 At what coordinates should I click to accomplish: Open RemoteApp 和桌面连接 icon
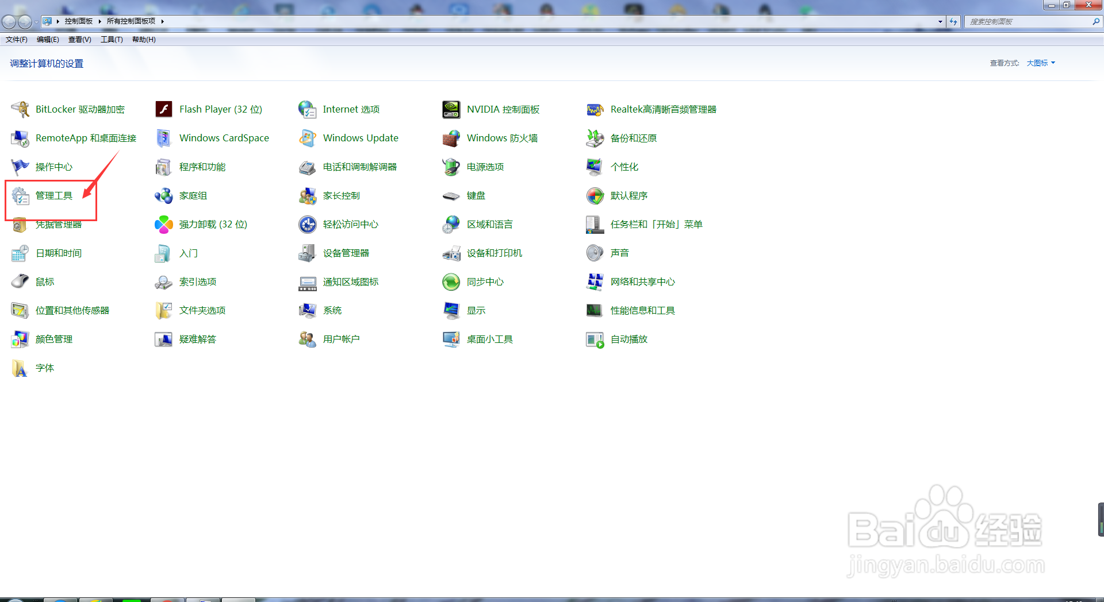pos(20,138)
